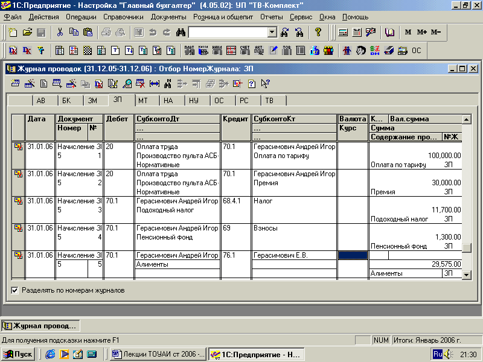
Task: Click the checkered chart icon in toolbar
Action: pyautogui.click(x=88, y=51)
